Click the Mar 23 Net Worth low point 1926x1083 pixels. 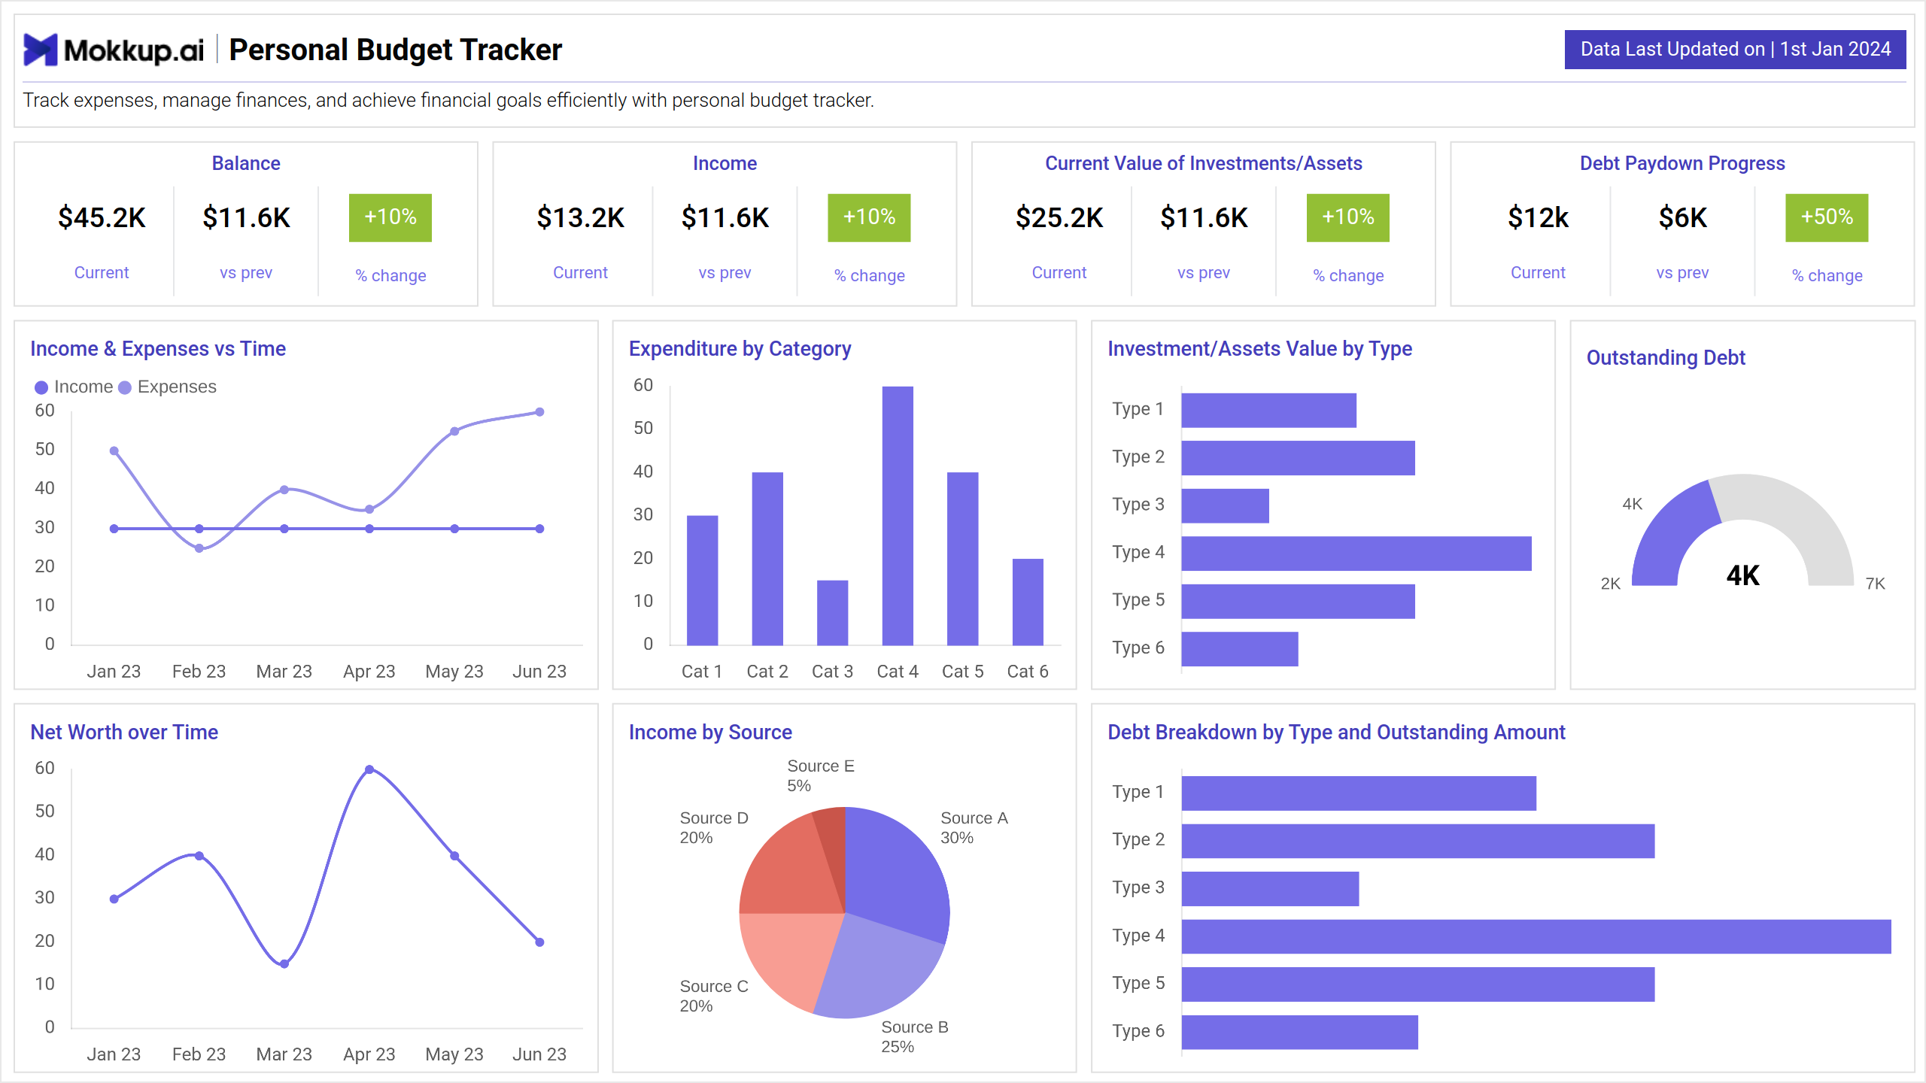284,964
